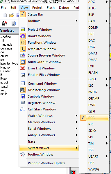Image resolution: width=111 pixels, height=174 pixels.
Task: Click the RST reset toolbar icon
Action: (x=5, y=23)
